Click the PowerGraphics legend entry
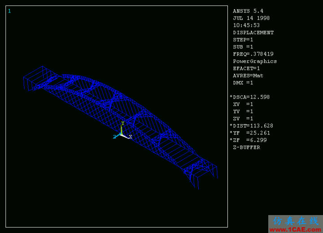The height and width of the screenshot is (233, 323). 255,61
